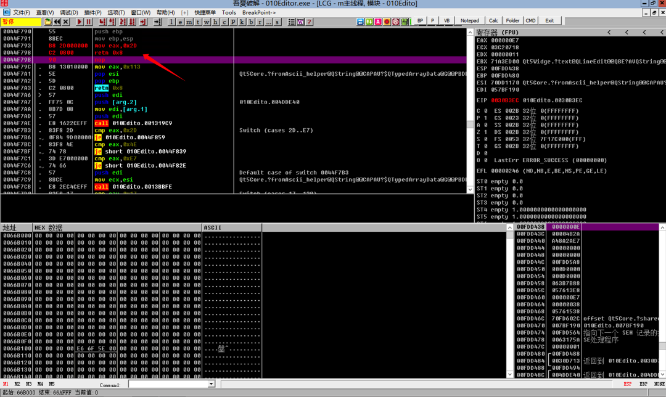Open the 快捷菜单 menu
Image resolution: width=666 pixels, height=397 pixels.
(x=205, y=13)
